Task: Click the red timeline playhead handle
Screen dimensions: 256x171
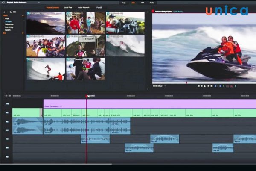Action: tap(86, 96)
